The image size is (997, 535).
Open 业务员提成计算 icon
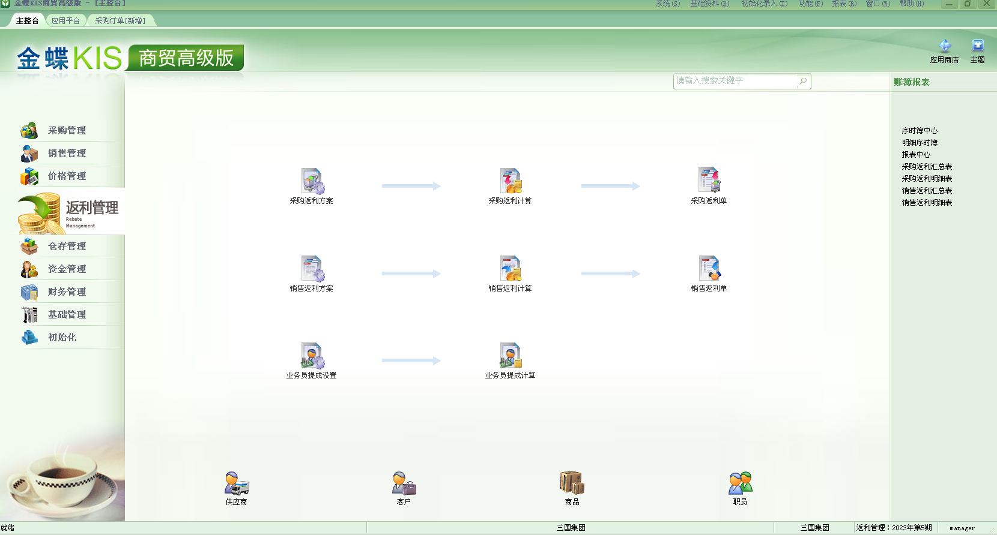point(511,356)
